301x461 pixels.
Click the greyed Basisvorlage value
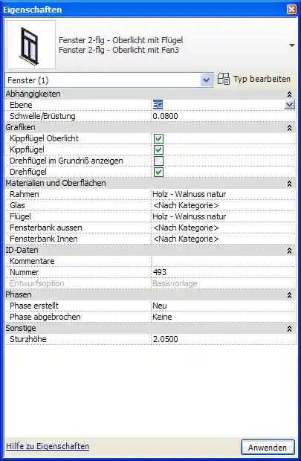coord(175,283)
